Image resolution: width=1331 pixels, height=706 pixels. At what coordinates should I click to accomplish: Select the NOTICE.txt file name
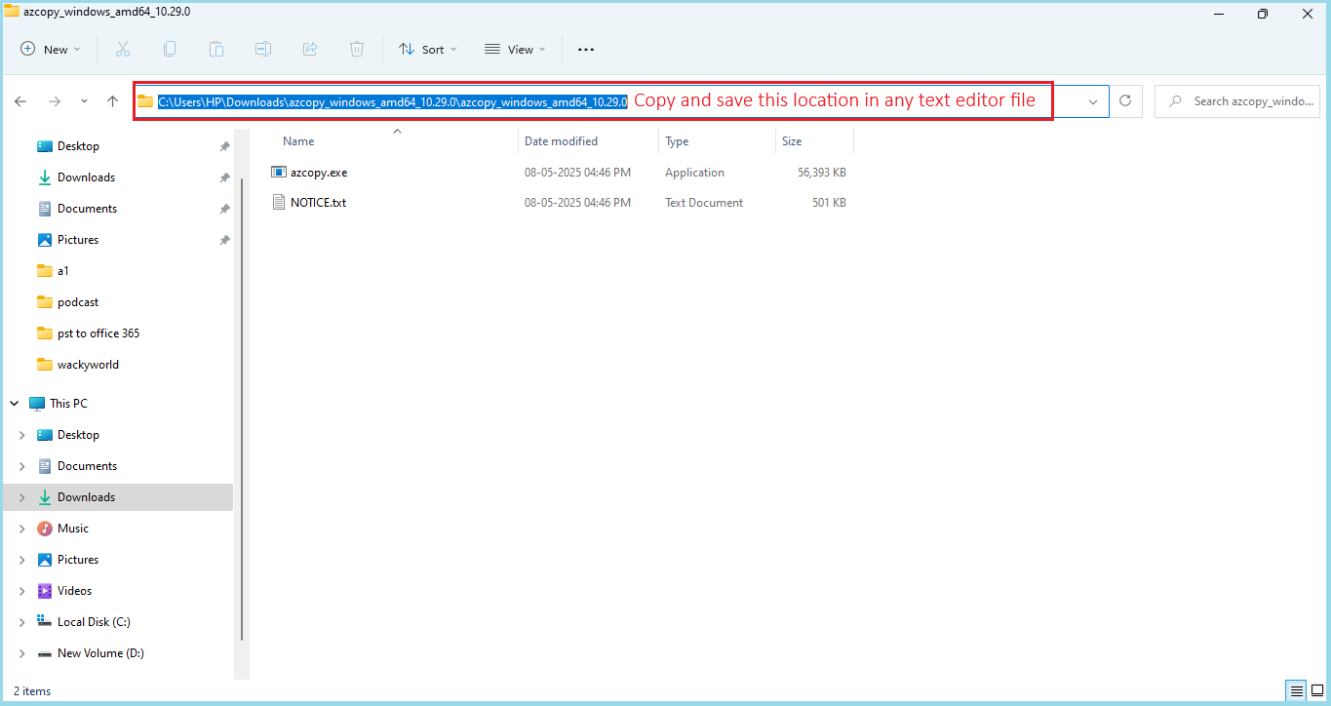click(318, 203)
